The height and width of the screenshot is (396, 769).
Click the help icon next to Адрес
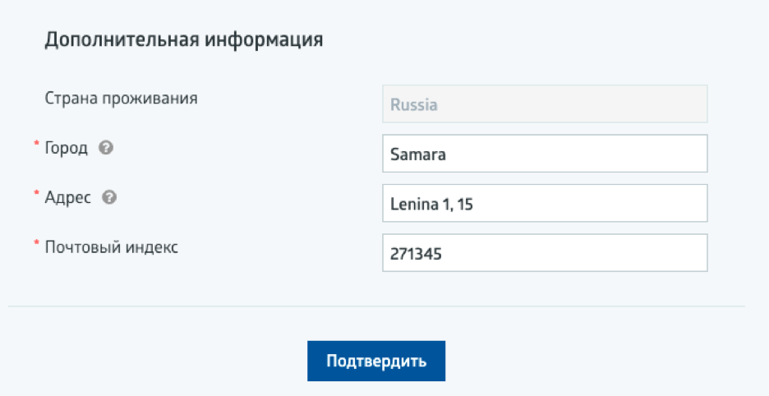109,198
